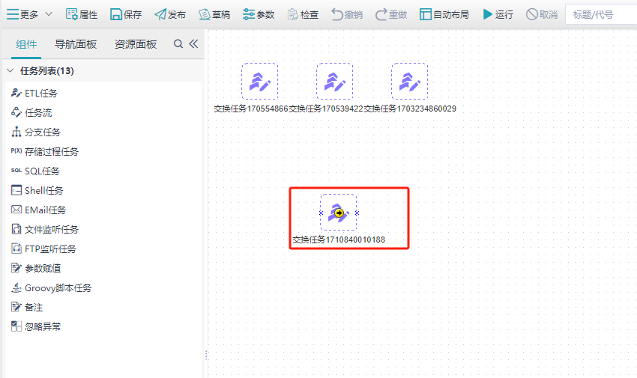Click the search icon in component panel
Screen dimensions: 637x378
178,44
